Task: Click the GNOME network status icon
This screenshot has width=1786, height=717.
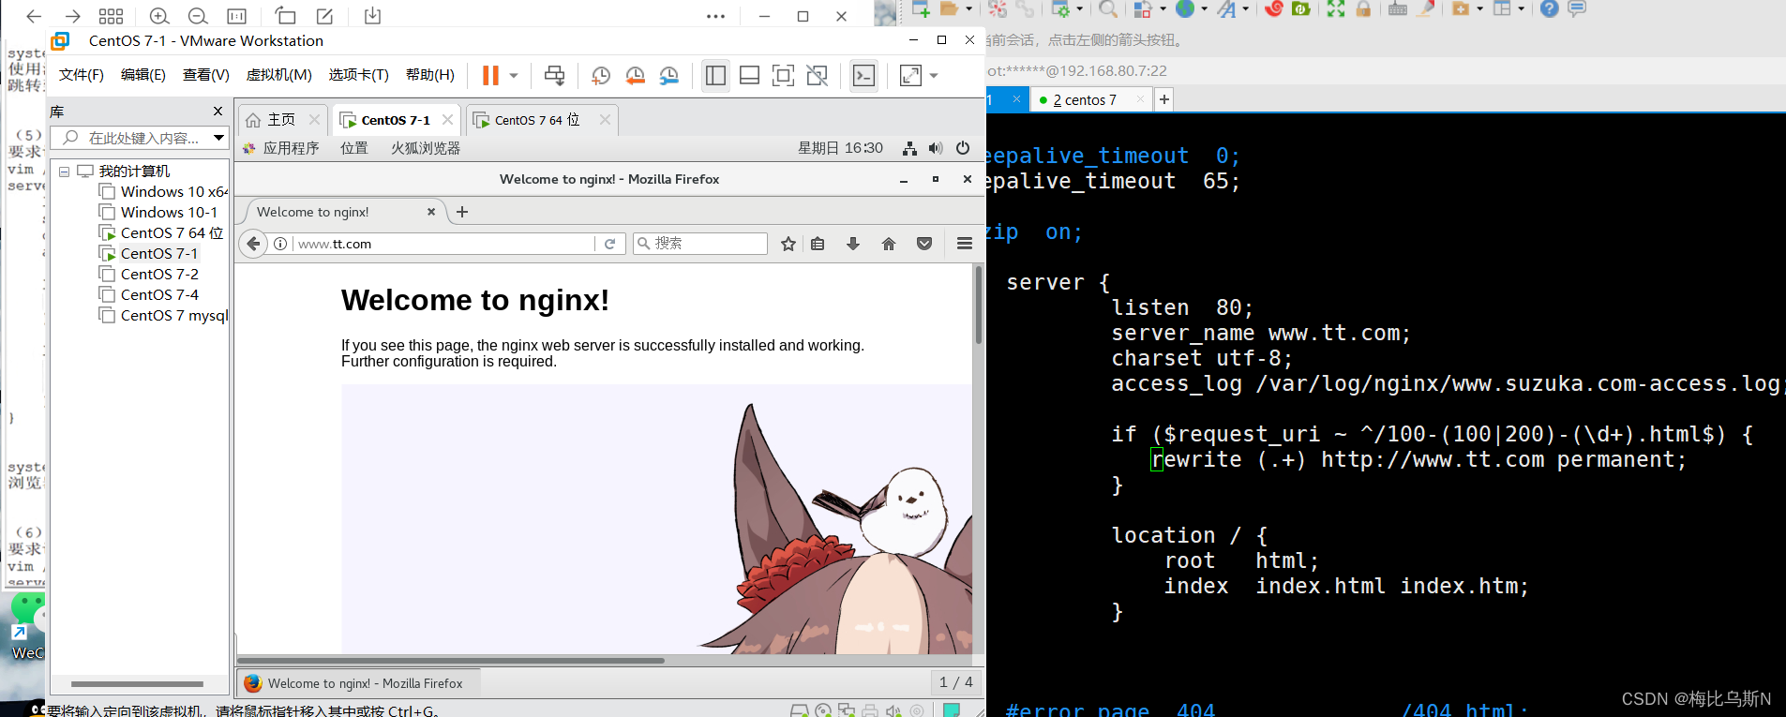Action: 909,148
